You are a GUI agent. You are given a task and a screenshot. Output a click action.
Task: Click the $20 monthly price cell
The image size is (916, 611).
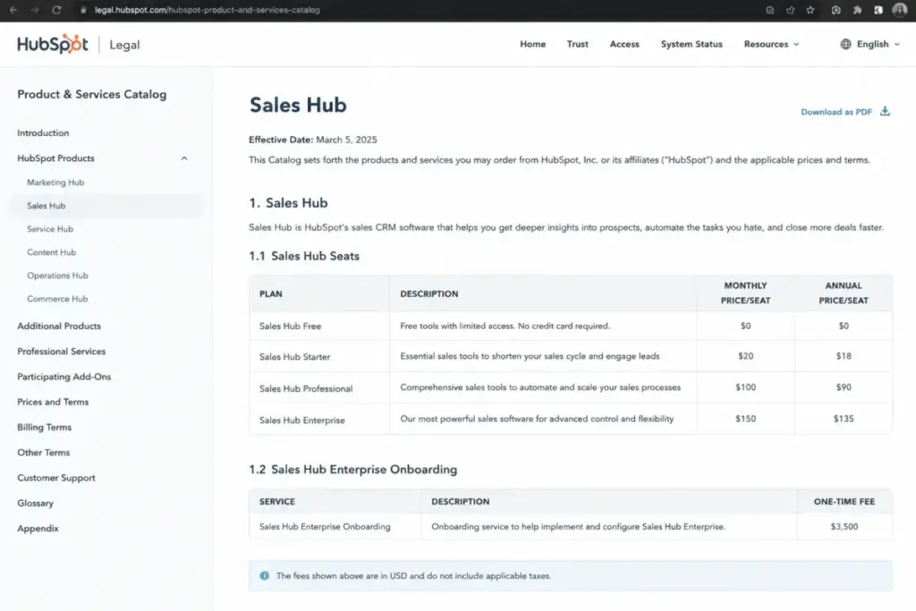745,356
